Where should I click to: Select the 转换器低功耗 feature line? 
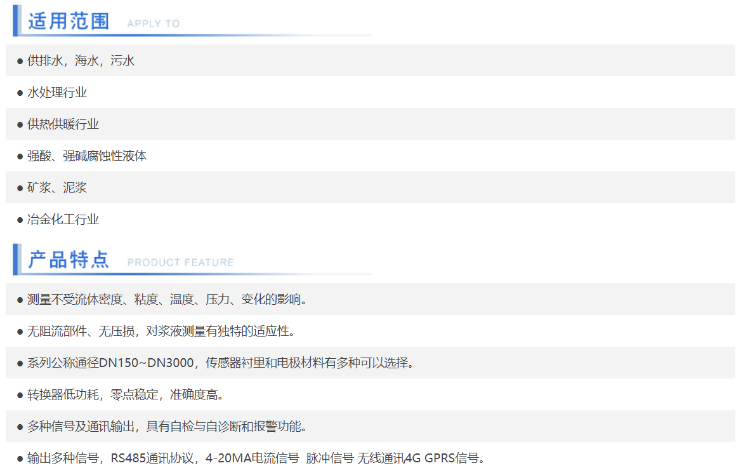126,395
